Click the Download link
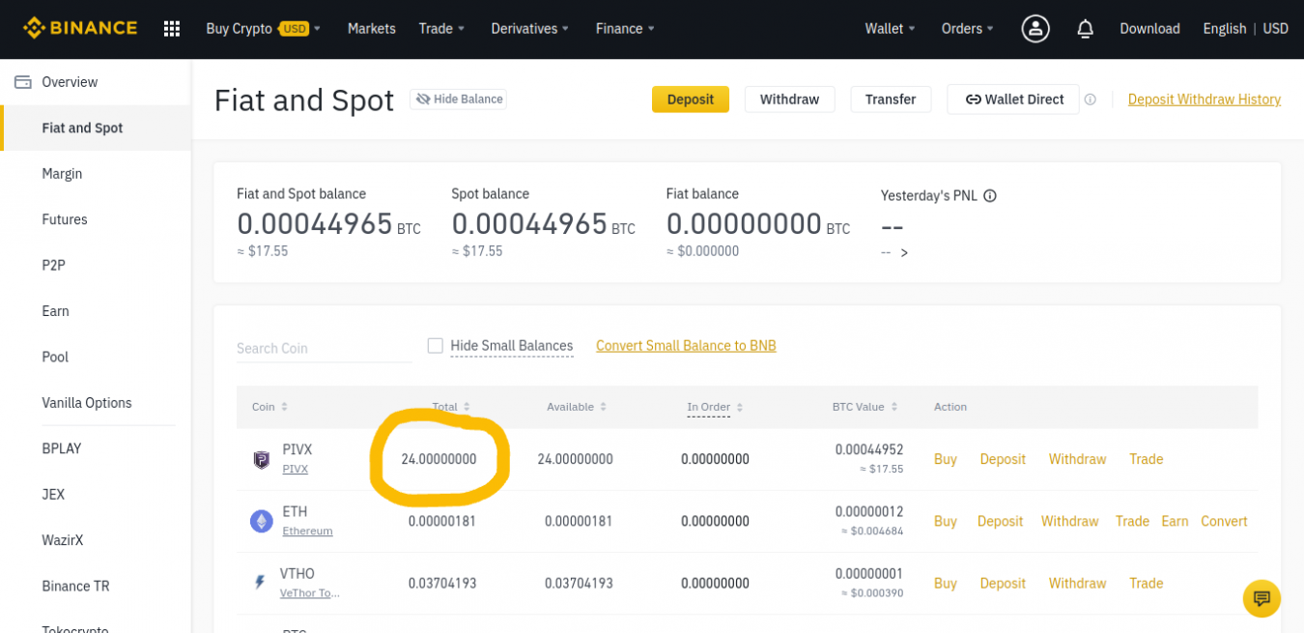1304x633 pixels. pos(1149,29)
